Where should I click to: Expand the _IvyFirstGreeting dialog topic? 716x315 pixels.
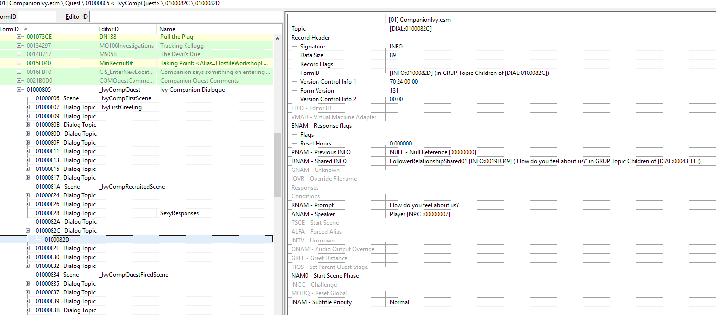pos(28,107)
